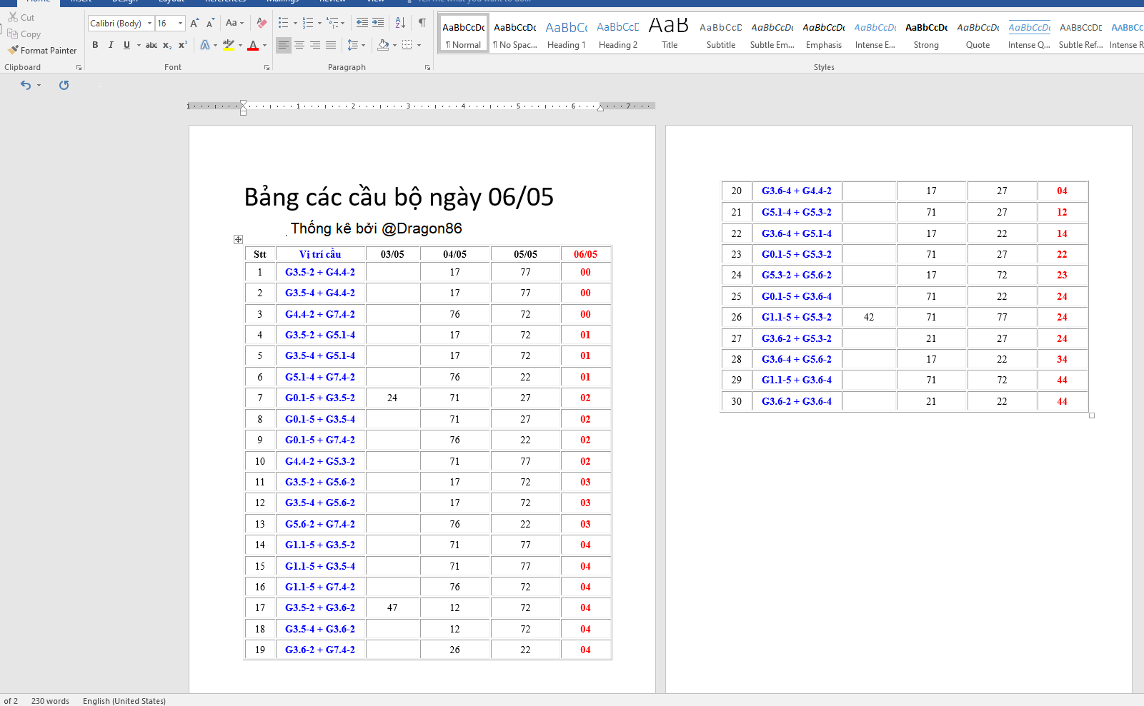Click the language indicator in status bar
The height and width of the screenshot is (706, 1144).
124,701
